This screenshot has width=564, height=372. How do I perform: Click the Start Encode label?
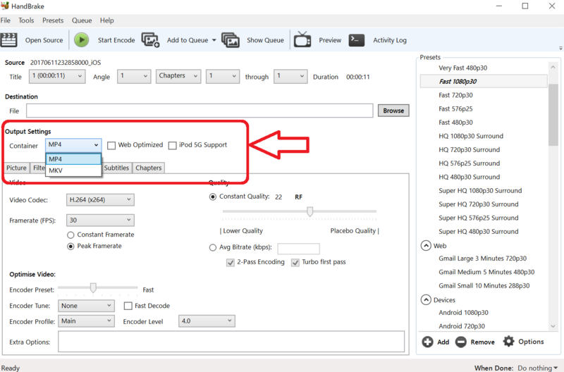[x=116, y=40]
